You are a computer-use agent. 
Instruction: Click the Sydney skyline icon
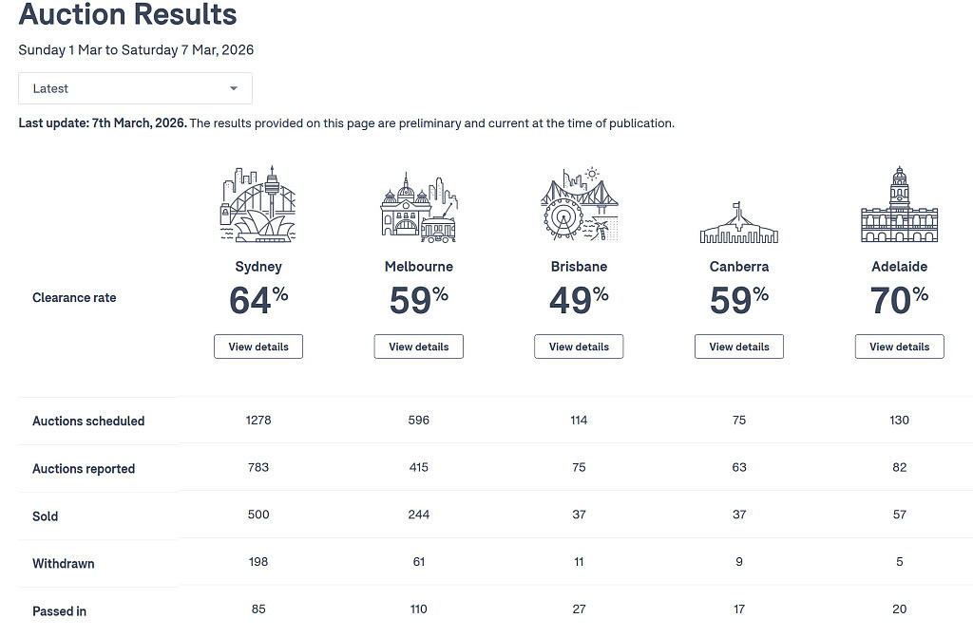[258, 203]
